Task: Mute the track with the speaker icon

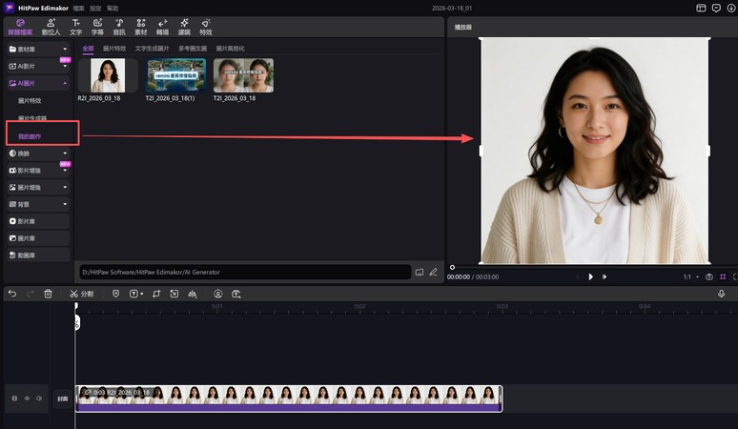Action: 39,398
